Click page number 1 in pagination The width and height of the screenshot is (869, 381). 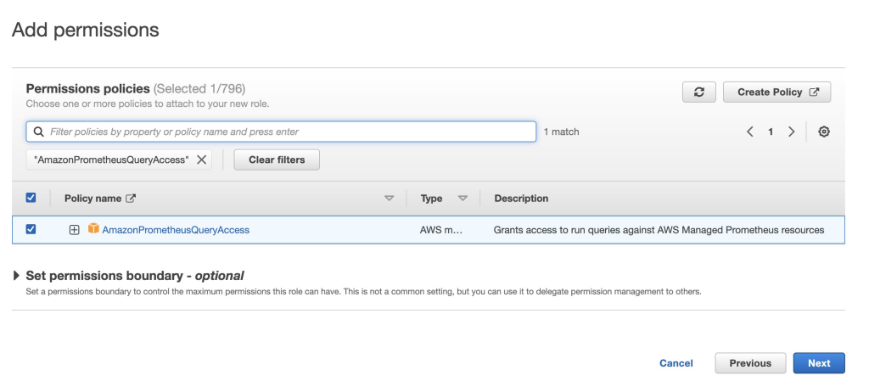click(x=771, y=132)
